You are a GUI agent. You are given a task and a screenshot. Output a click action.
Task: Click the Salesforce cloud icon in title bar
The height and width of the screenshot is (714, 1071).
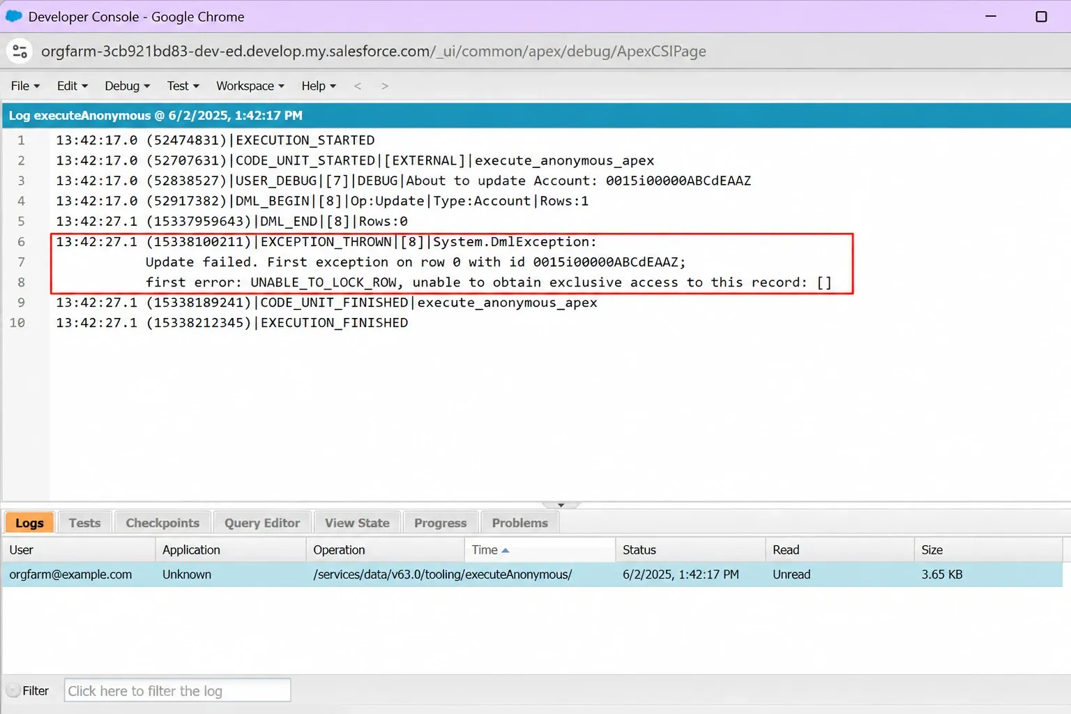[x=14, y=16]
